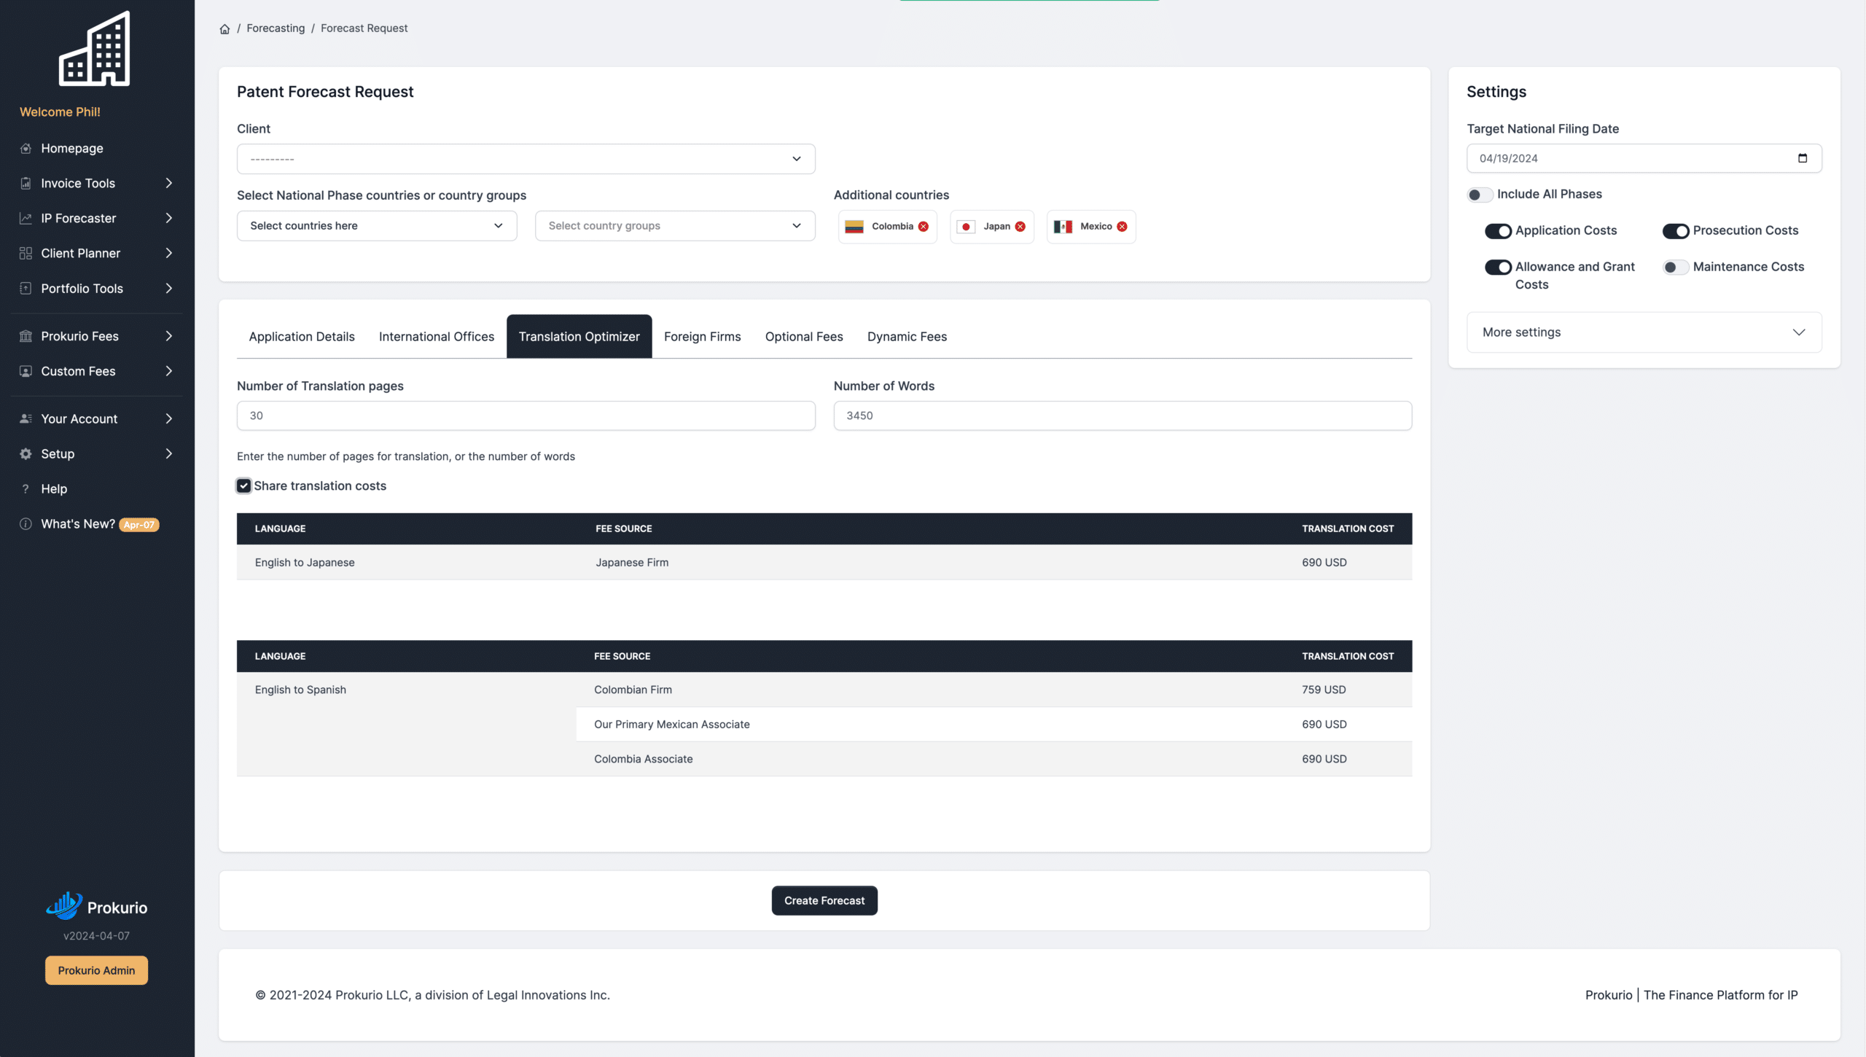Toggle Allowance and Grant Costs switch
This screenshot has height=1057, width=1866.
pyautogui.click(x=1498, y=268)
